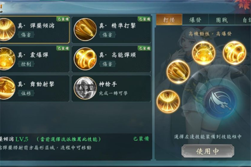Click the 真·高能彈頭 swirl skill icon
The height and width of the screenshot is (167, 251).
(85, 58)
